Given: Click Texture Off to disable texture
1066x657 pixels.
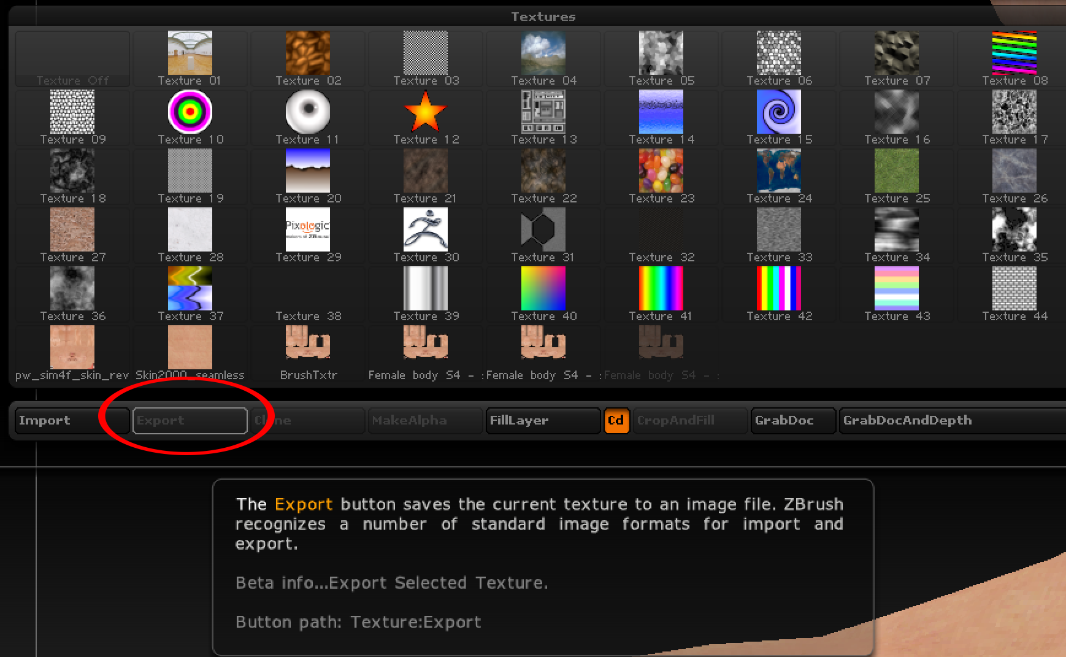Looking at the screenshot, I should click(72, 60).
